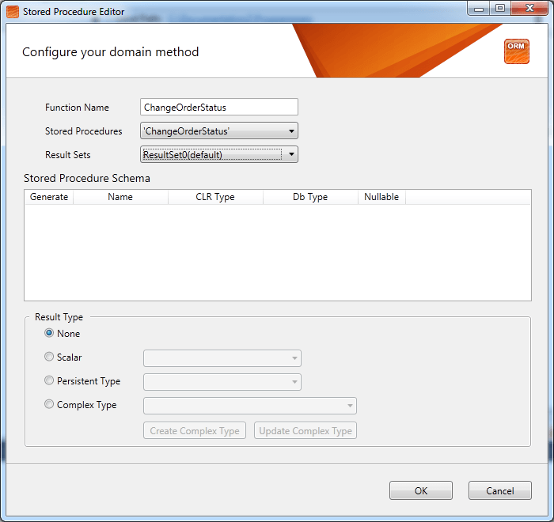The image size is (554, 522).
Task: Maximize the Stored Procedure Editor window
Action: coord(500,9)
